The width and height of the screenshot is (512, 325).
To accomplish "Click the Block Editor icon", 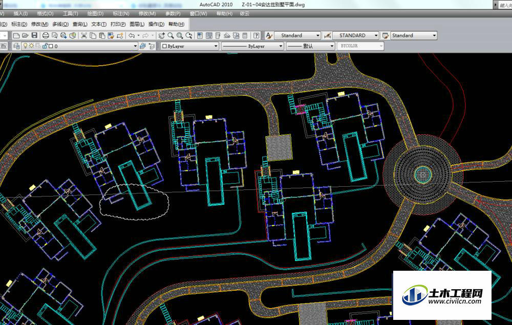I will point(120,35).
